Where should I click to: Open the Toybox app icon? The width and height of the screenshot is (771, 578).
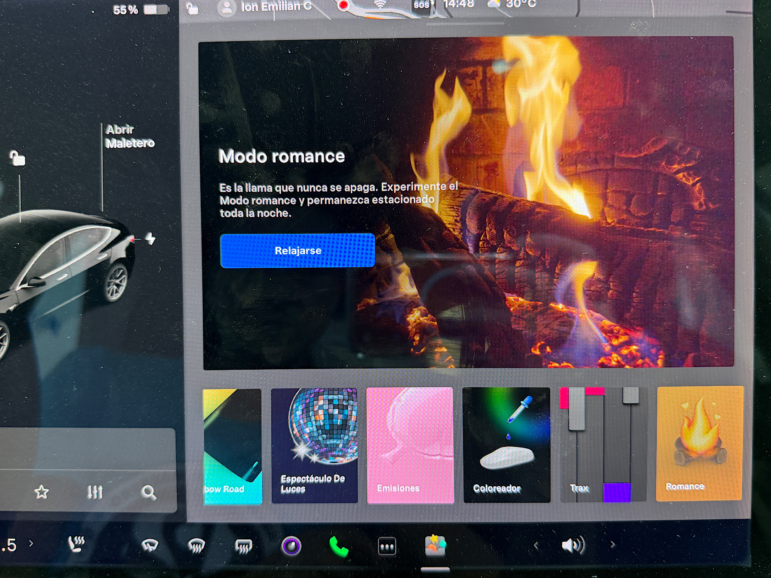coord(435,545)
